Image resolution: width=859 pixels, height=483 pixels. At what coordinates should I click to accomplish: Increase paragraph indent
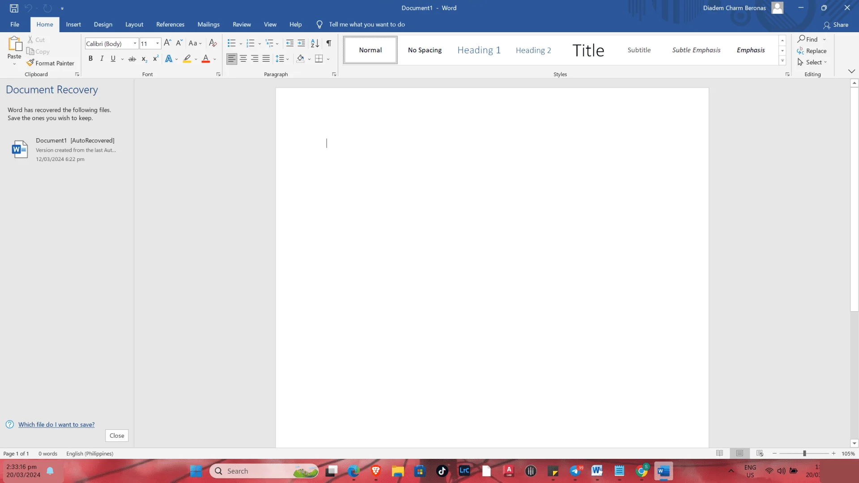click(x=302, y=43)
